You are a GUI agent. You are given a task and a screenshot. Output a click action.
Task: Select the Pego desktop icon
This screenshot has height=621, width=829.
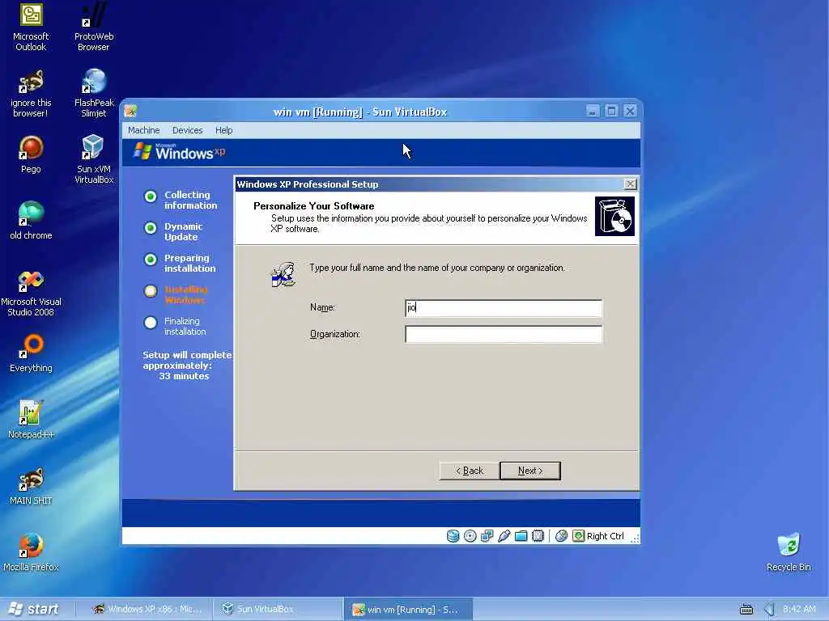(x=31, y=154)
